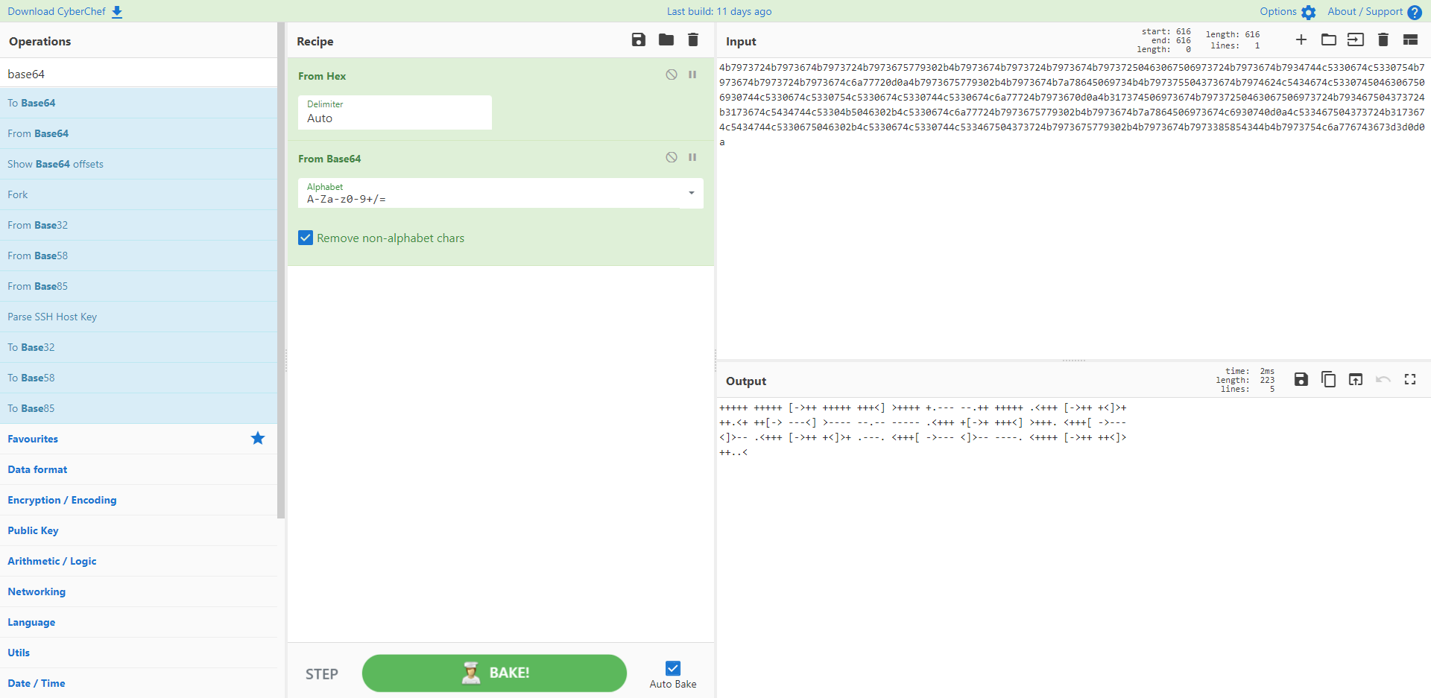Viewport: 1431px width, 698px height.
Task: Open About / Support help icon
Action: click(1415, 12)
